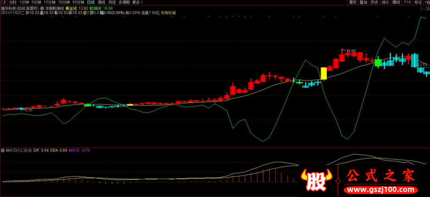Select the 60分钟 period tab
Screen dimensions: 430x197
click(x=78, y=2)
